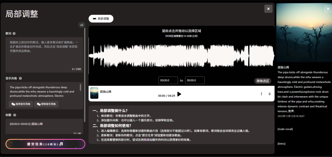Click the heading 二、局部调整如何使用?
The image size is (332, 157).
[x=112, y=126]
